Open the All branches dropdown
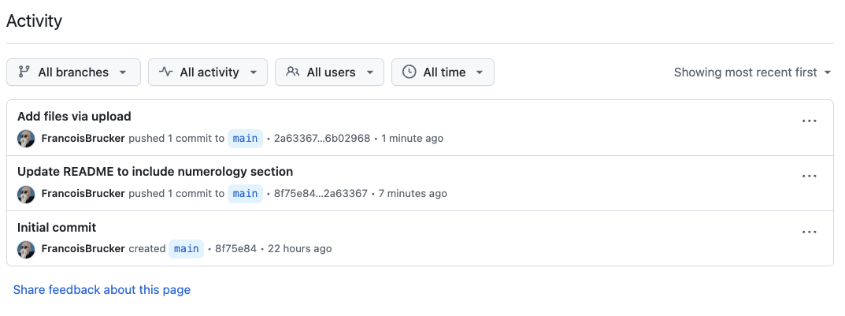 pos(73,72)
